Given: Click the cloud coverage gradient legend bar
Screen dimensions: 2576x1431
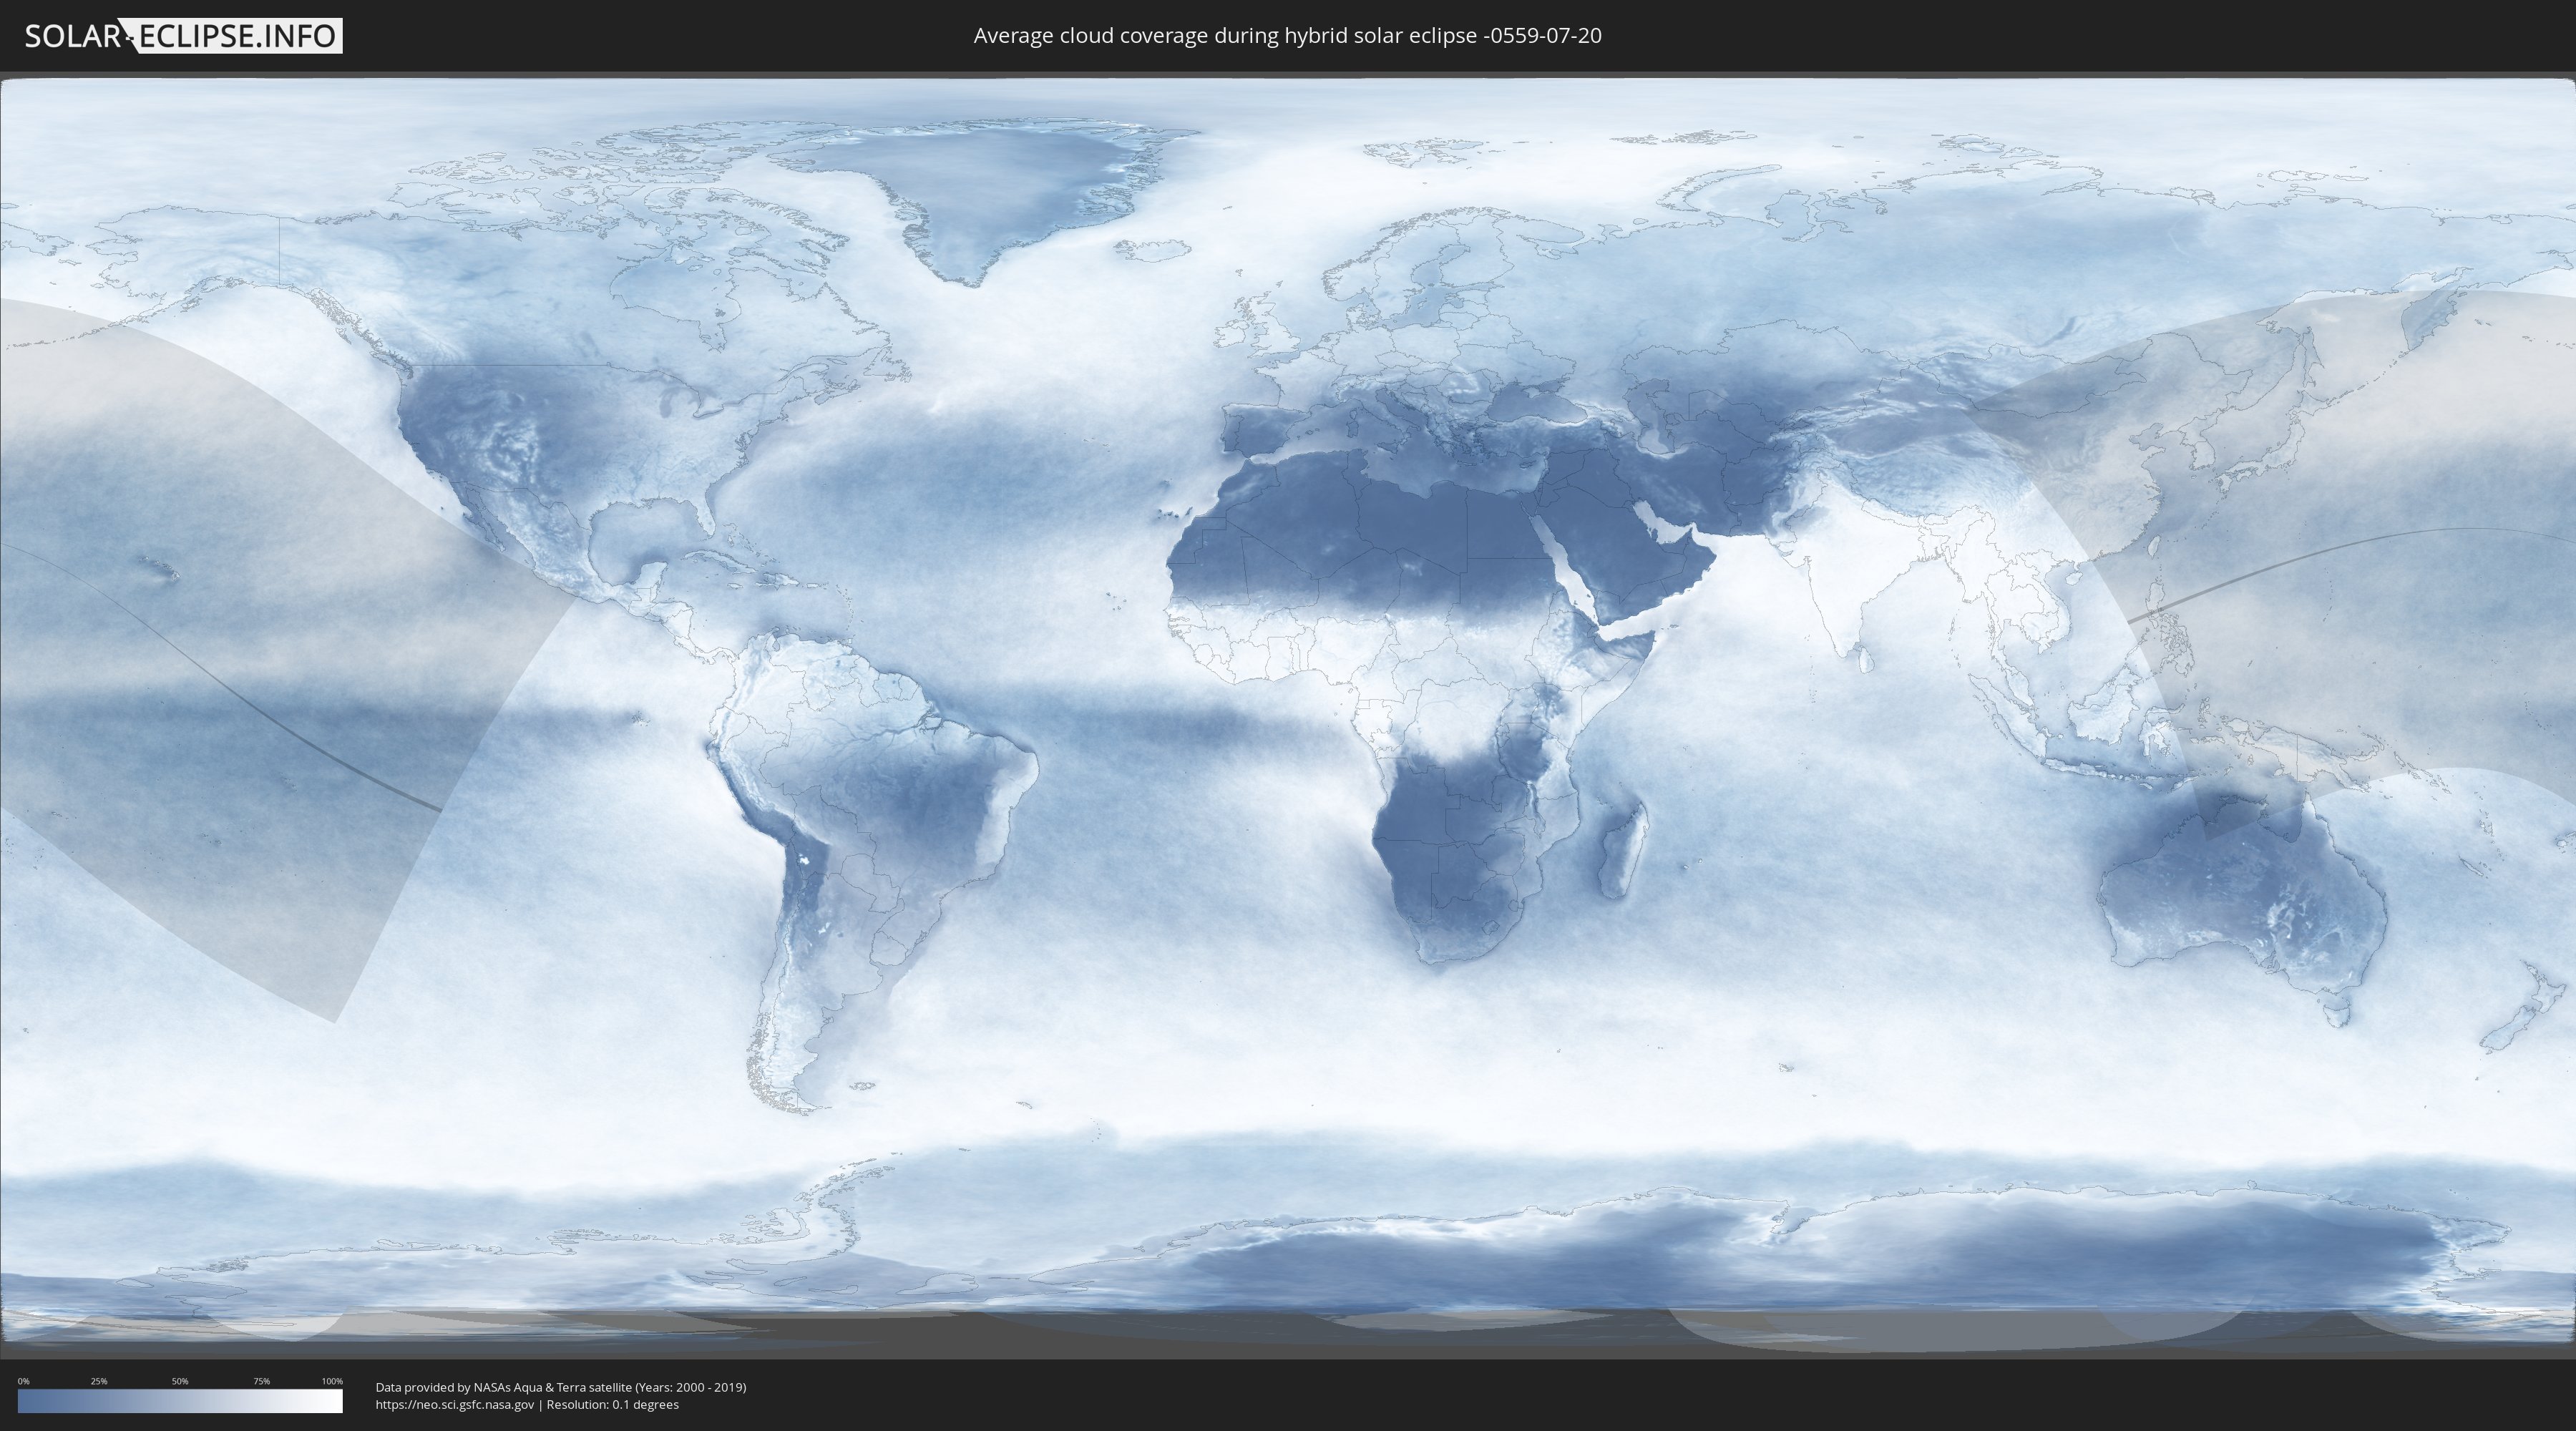Looking at the screenshot, I should tap(180, 1401).
